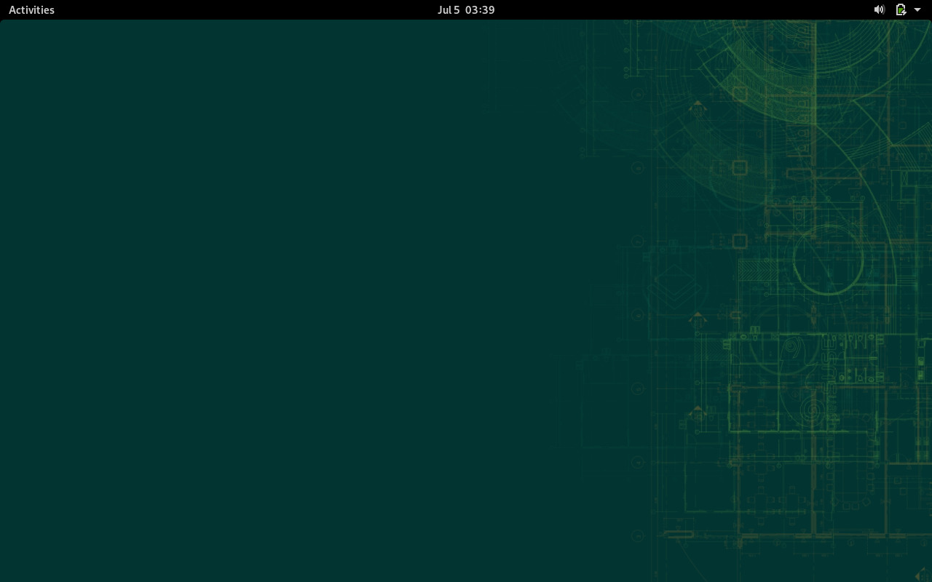Click top bar space left of speaker

point(692,9)
